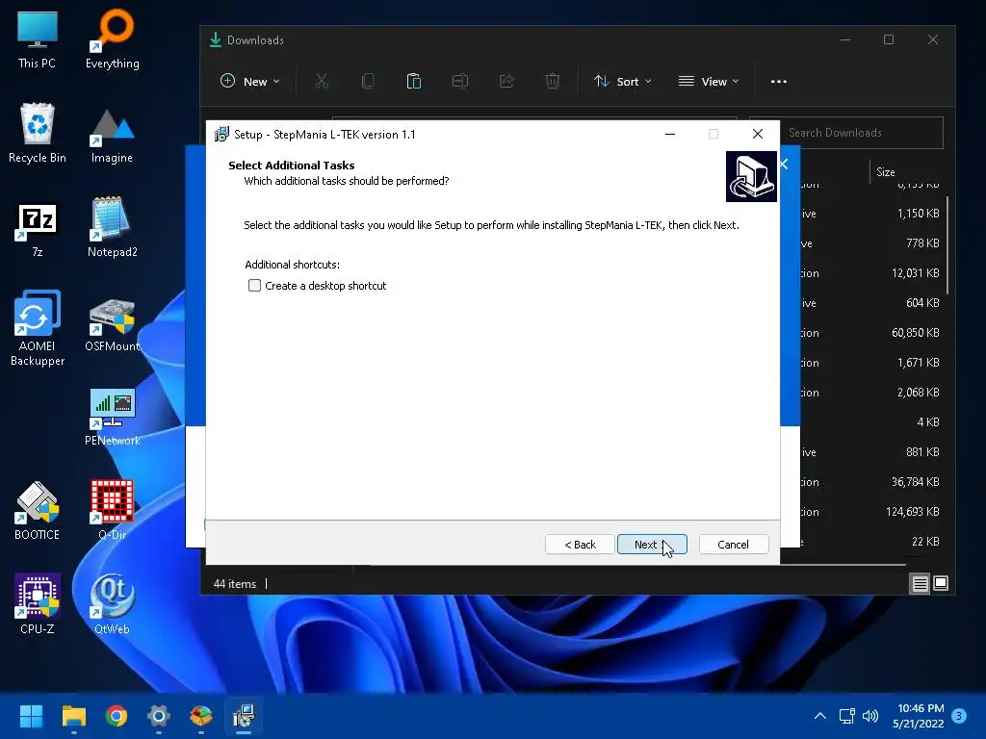Click the Share icon in Explorer toolbar
This screenshot has height=739, width=986.
[506, 81]
